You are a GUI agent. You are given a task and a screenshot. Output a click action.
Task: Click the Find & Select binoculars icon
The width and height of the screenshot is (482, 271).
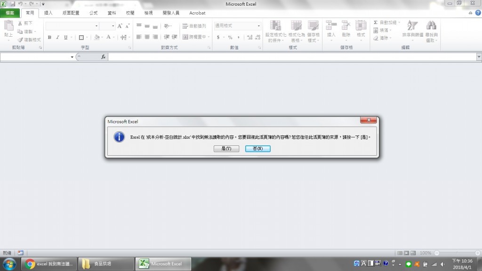point(431,25)
